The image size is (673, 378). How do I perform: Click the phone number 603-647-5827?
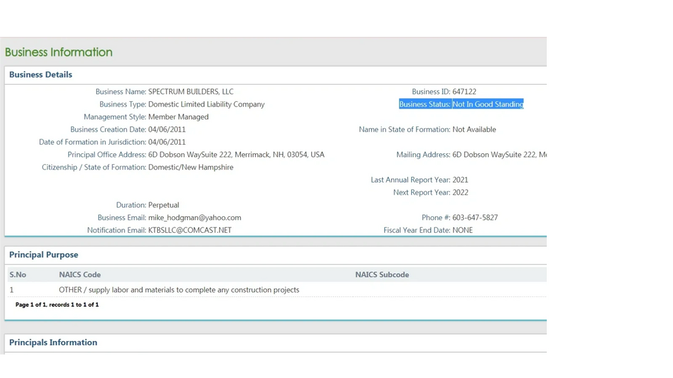click(x=475, y=218)
